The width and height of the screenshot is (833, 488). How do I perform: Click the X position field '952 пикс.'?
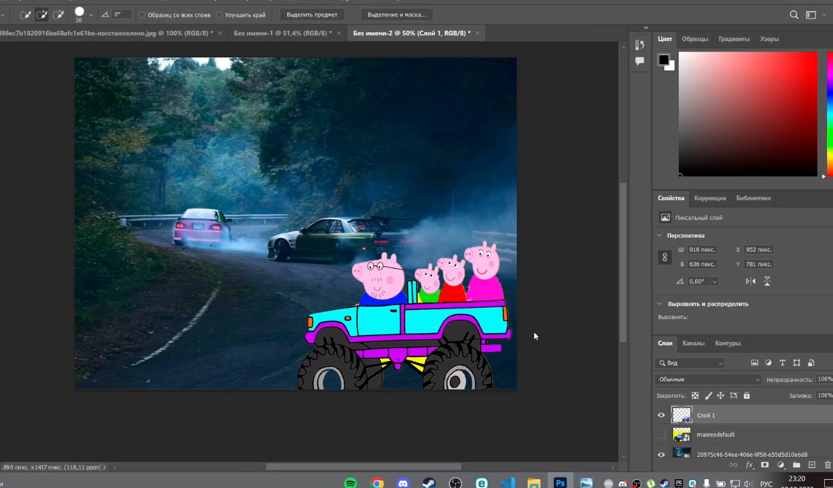(x=758, y=250)
